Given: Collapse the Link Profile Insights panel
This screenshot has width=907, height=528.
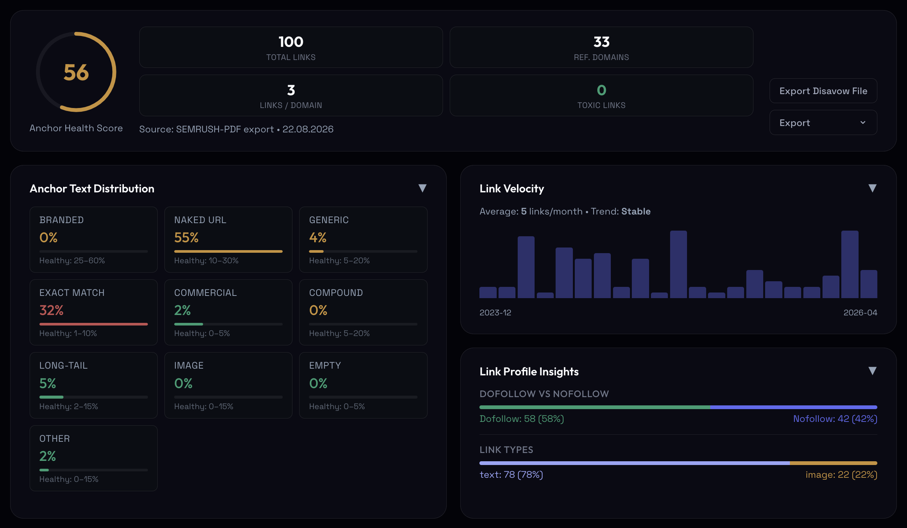Looking at the screenshot, I should pyautogui.click(x=872, y=371).
